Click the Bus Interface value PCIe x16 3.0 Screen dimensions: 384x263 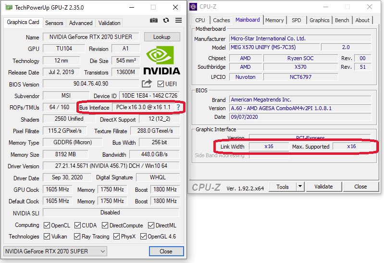click(x=143, y=107)
